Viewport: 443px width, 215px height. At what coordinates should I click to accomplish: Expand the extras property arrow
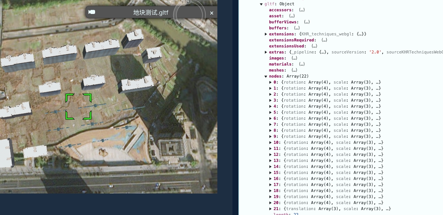(266, 52)
